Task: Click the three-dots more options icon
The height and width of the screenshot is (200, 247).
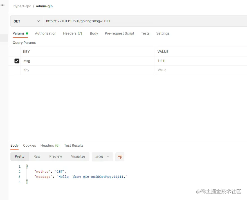Action: [x=3, y=5]
